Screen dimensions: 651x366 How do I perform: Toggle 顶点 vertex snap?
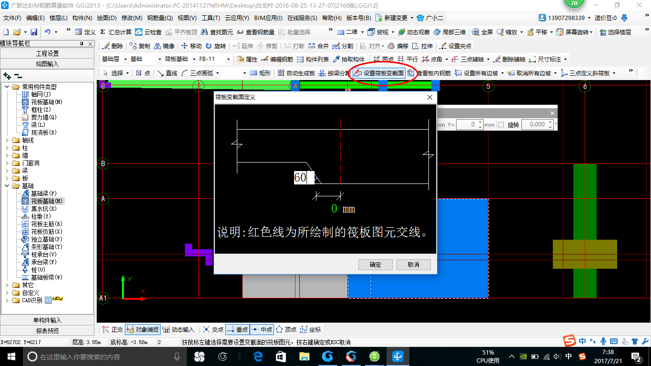pos(286,329)
